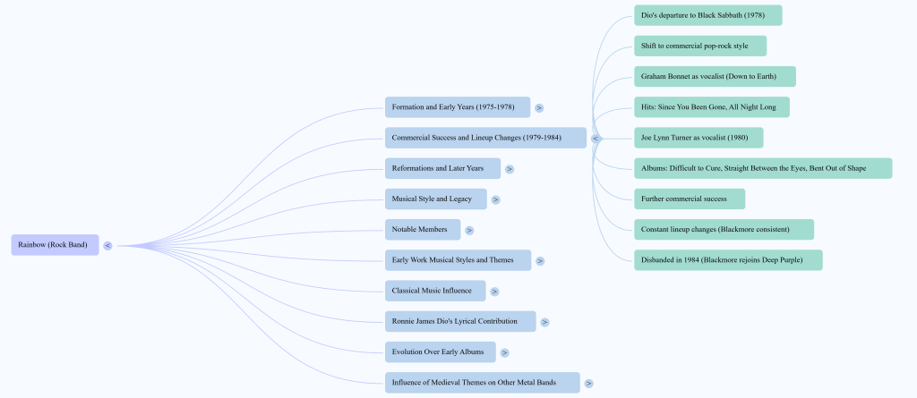Collapse Commercial Success and Lineup Changes branch
The height and width of the screenshot is (398, 917).
[596, 139]
